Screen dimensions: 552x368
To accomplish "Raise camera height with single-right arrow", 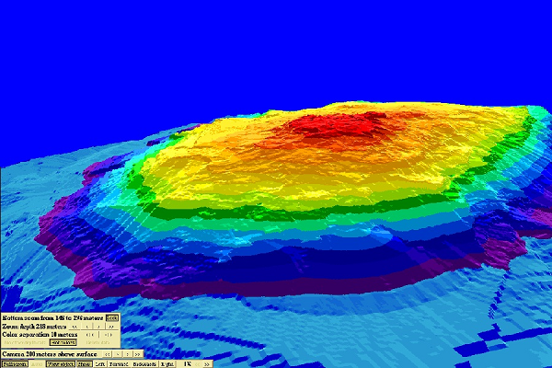I will coord(127,354).
